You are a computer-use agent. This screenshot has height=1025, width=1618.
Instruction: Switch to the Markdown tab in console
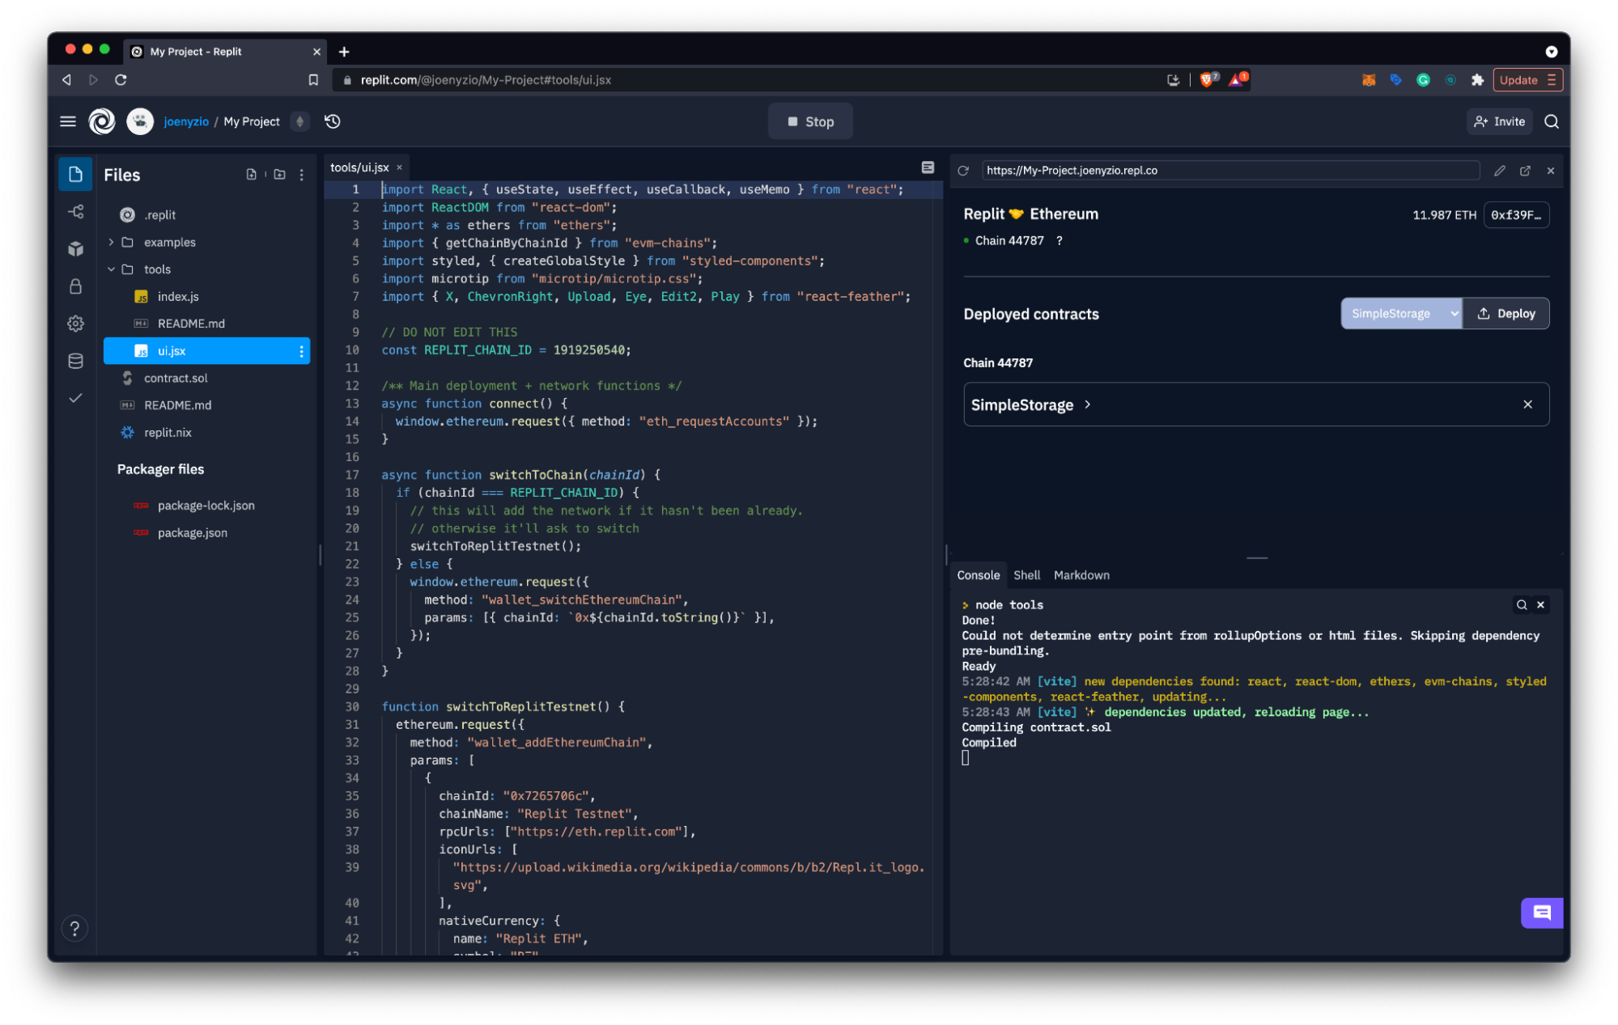(1081, 575)
